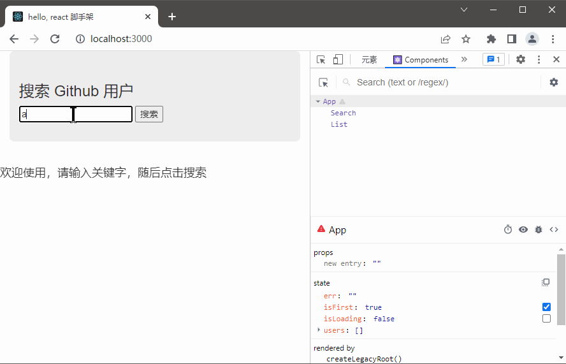Bookmark this page with star icon
The width and height of the screenshot is (566, 364).
tap(466, 39)
